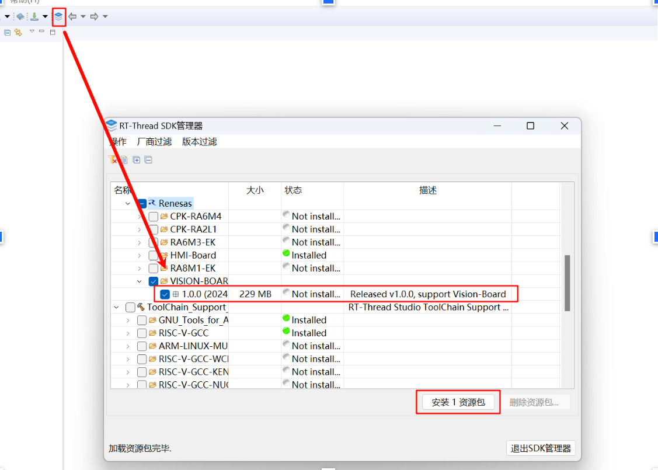The height and width of the screenshot is (470, 658).
Task: Click the document copy icon in SDK Manager
Action: click(x=124, y=159)
